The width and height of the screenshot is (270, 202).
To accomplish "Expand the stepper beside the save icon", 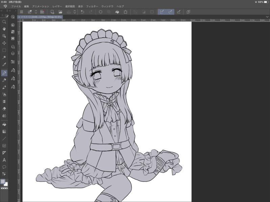I will [75, 12].
